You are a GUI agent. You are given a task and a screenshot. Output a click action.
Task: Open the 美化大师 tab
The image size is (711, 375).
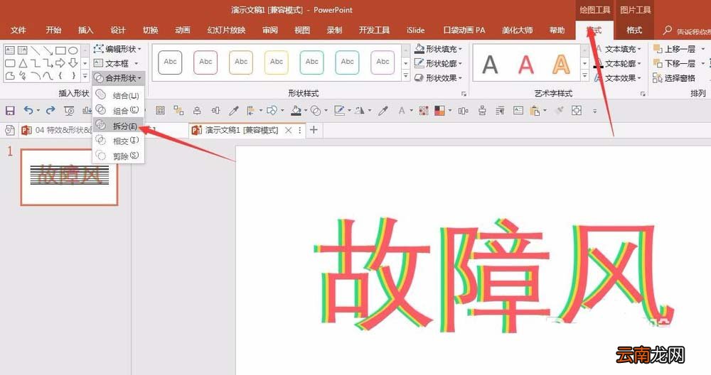518,30
